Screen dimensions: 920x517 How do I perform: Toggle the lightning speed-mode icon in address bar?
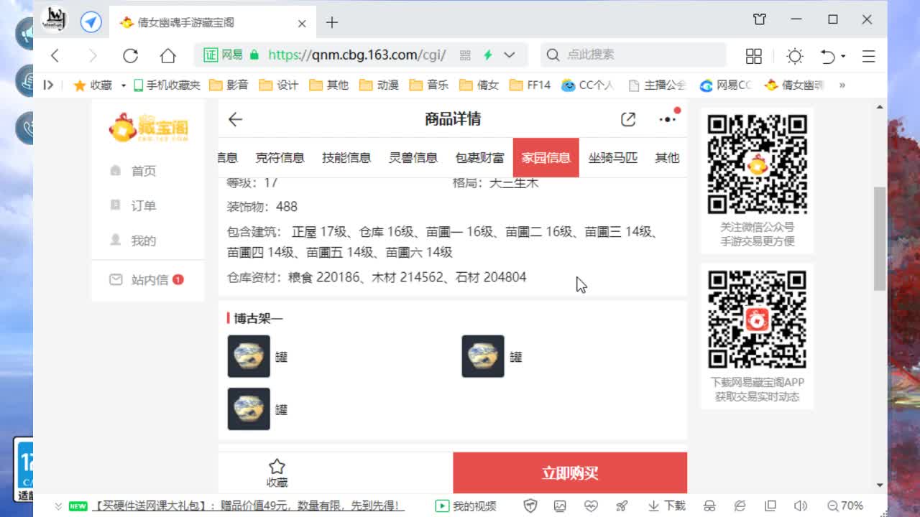click(x=488, y=55)
